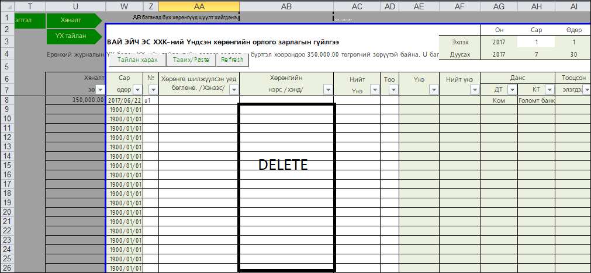The image size is (591, 273).
Task: Expand the ДТ account filter dropdown
Action: (511, 90)
